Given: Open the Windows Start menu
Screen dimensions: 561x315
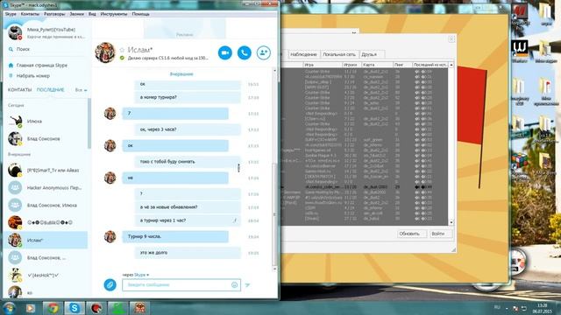Looking at the screenshot, I should tap(9, 308).
